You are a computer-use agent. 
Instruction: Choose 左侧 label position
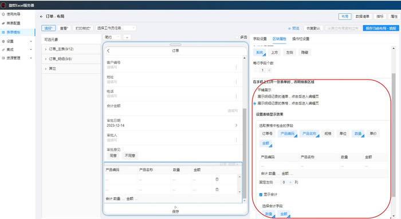point(289,52)
